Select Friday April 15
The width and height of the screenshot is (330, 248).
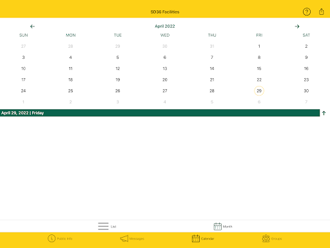coord(259,68)
